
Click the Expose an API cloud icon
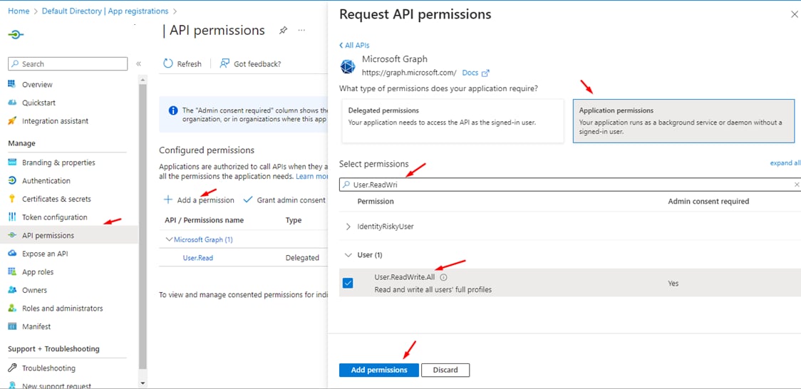12,254
